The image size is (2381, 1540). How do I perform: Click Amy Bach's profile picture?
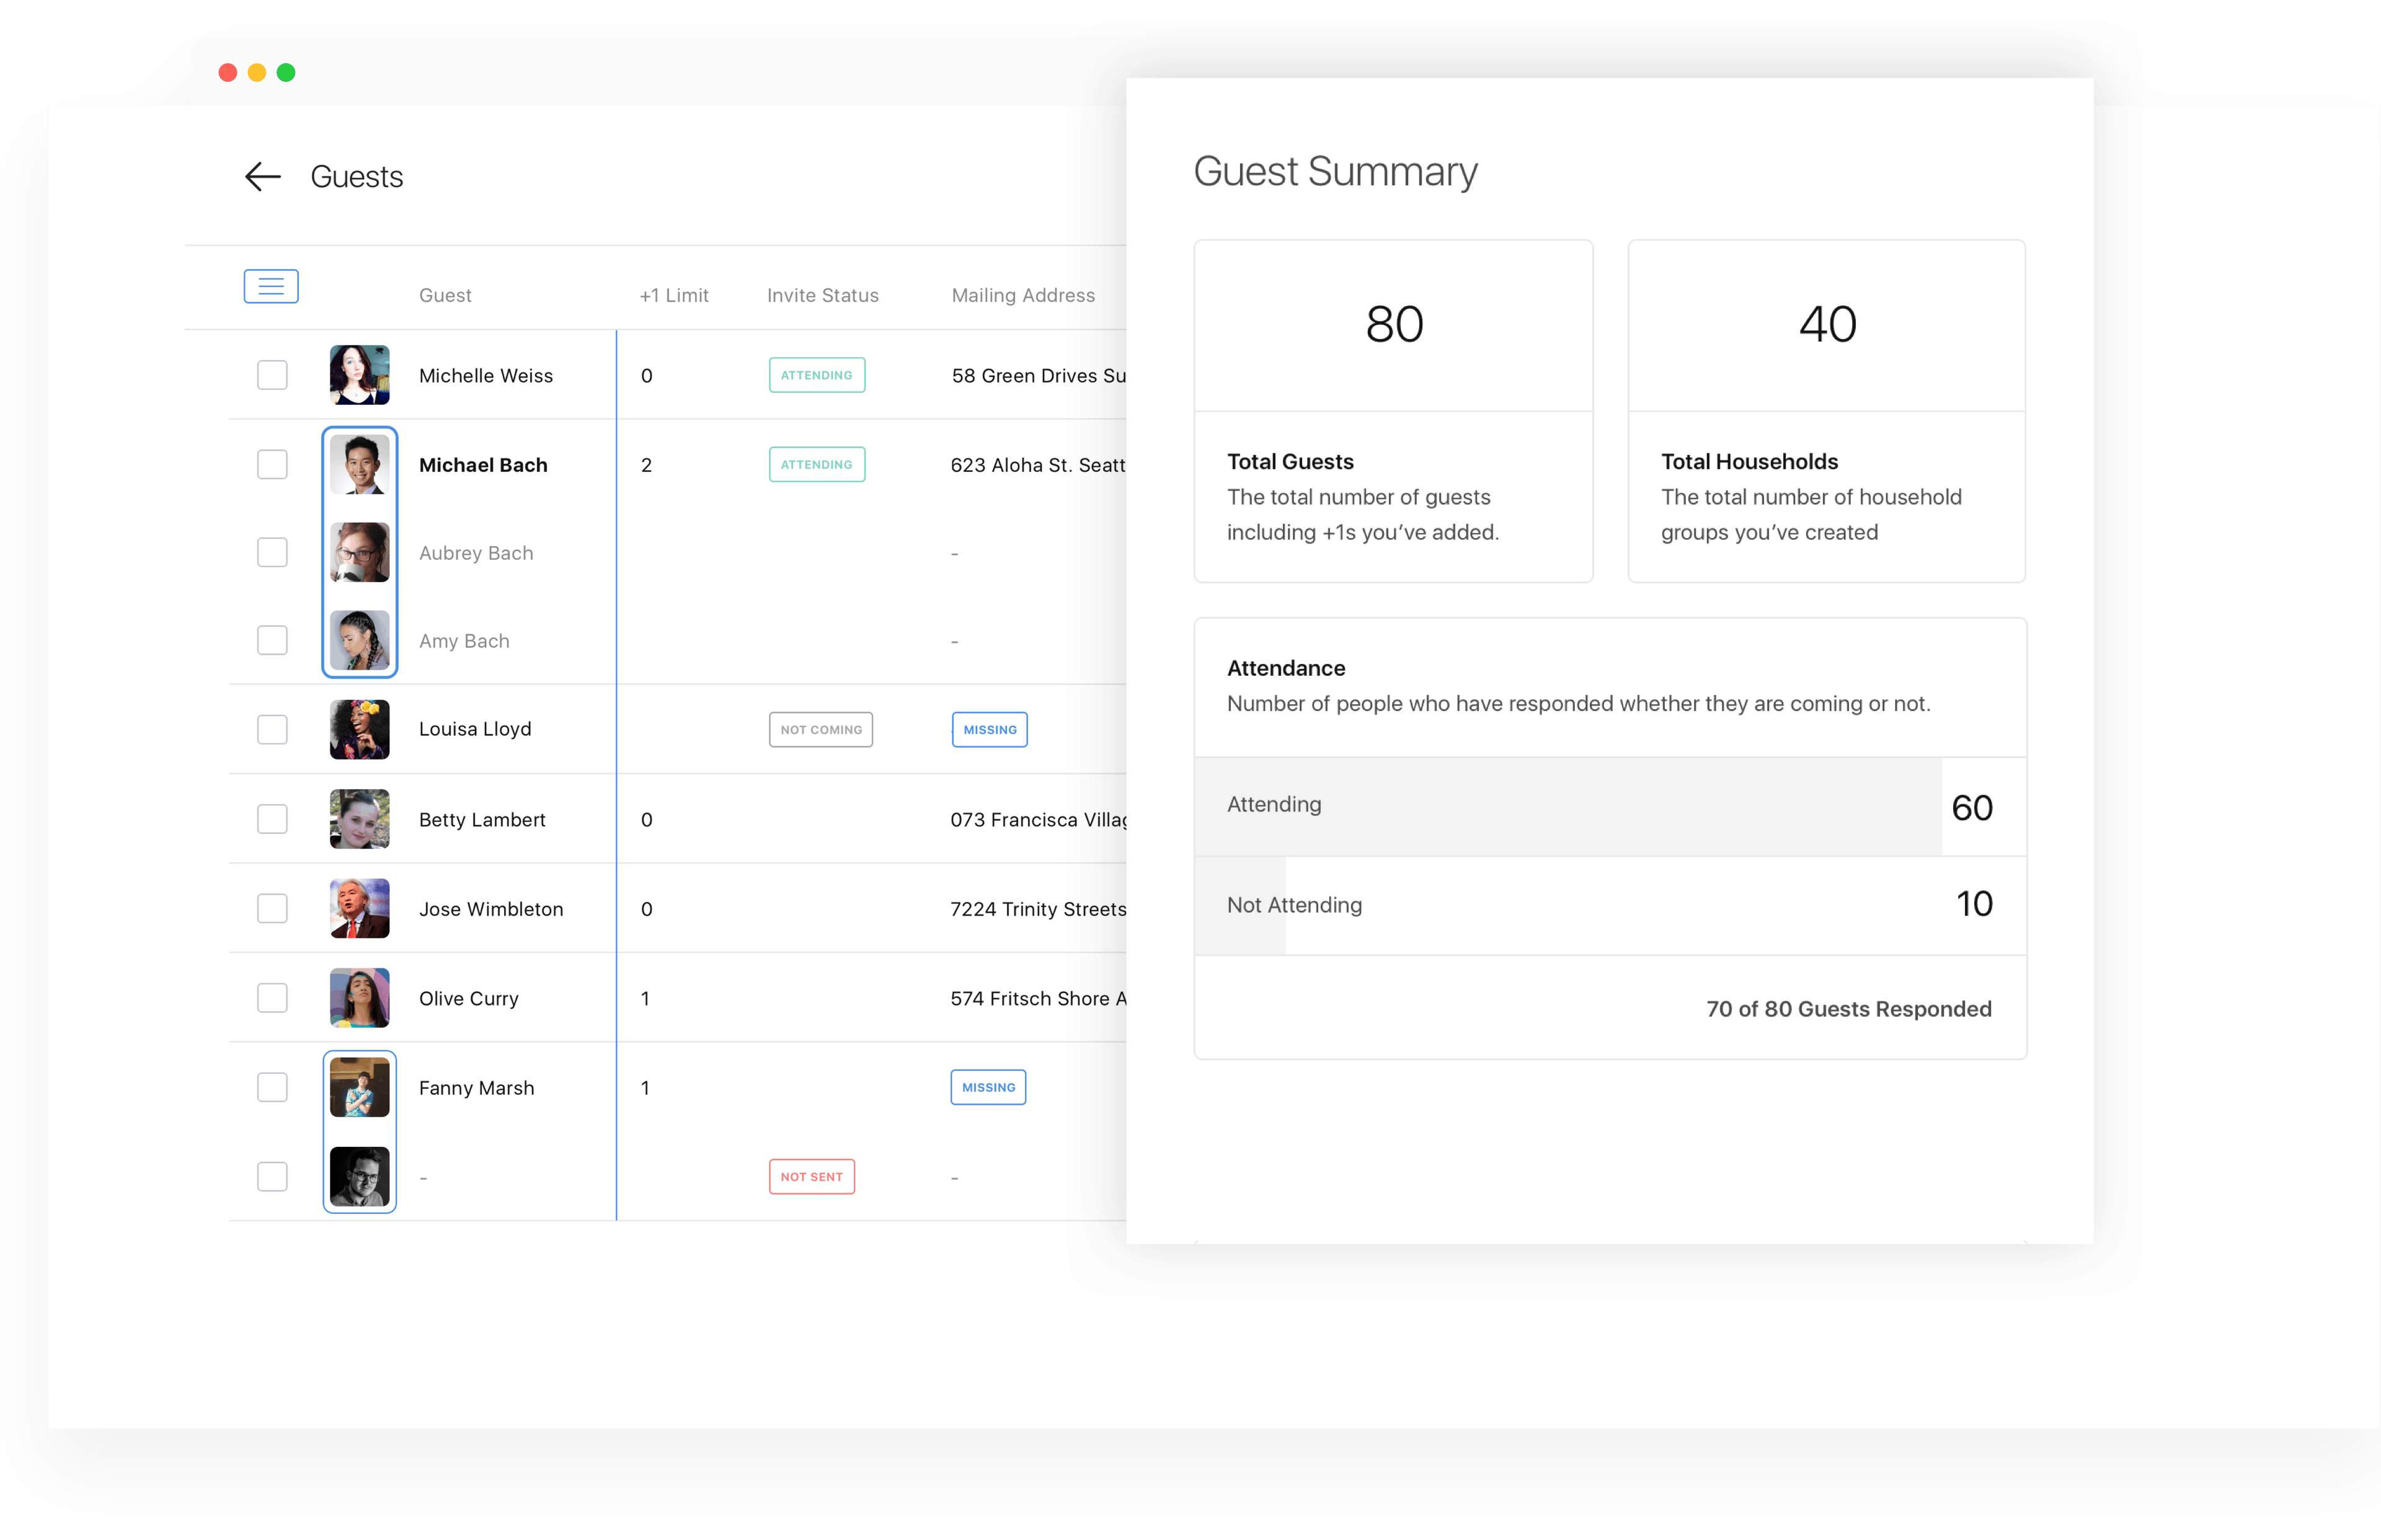click(x=360, y=640)
